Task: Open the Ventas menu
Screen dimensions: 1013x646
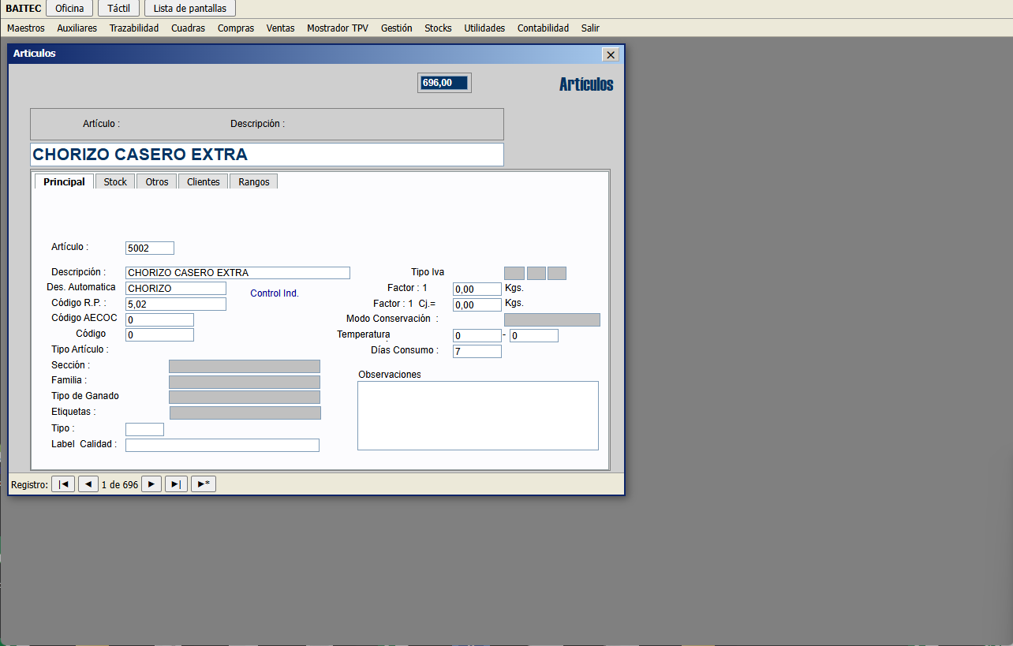Action: tap(281, 28)
